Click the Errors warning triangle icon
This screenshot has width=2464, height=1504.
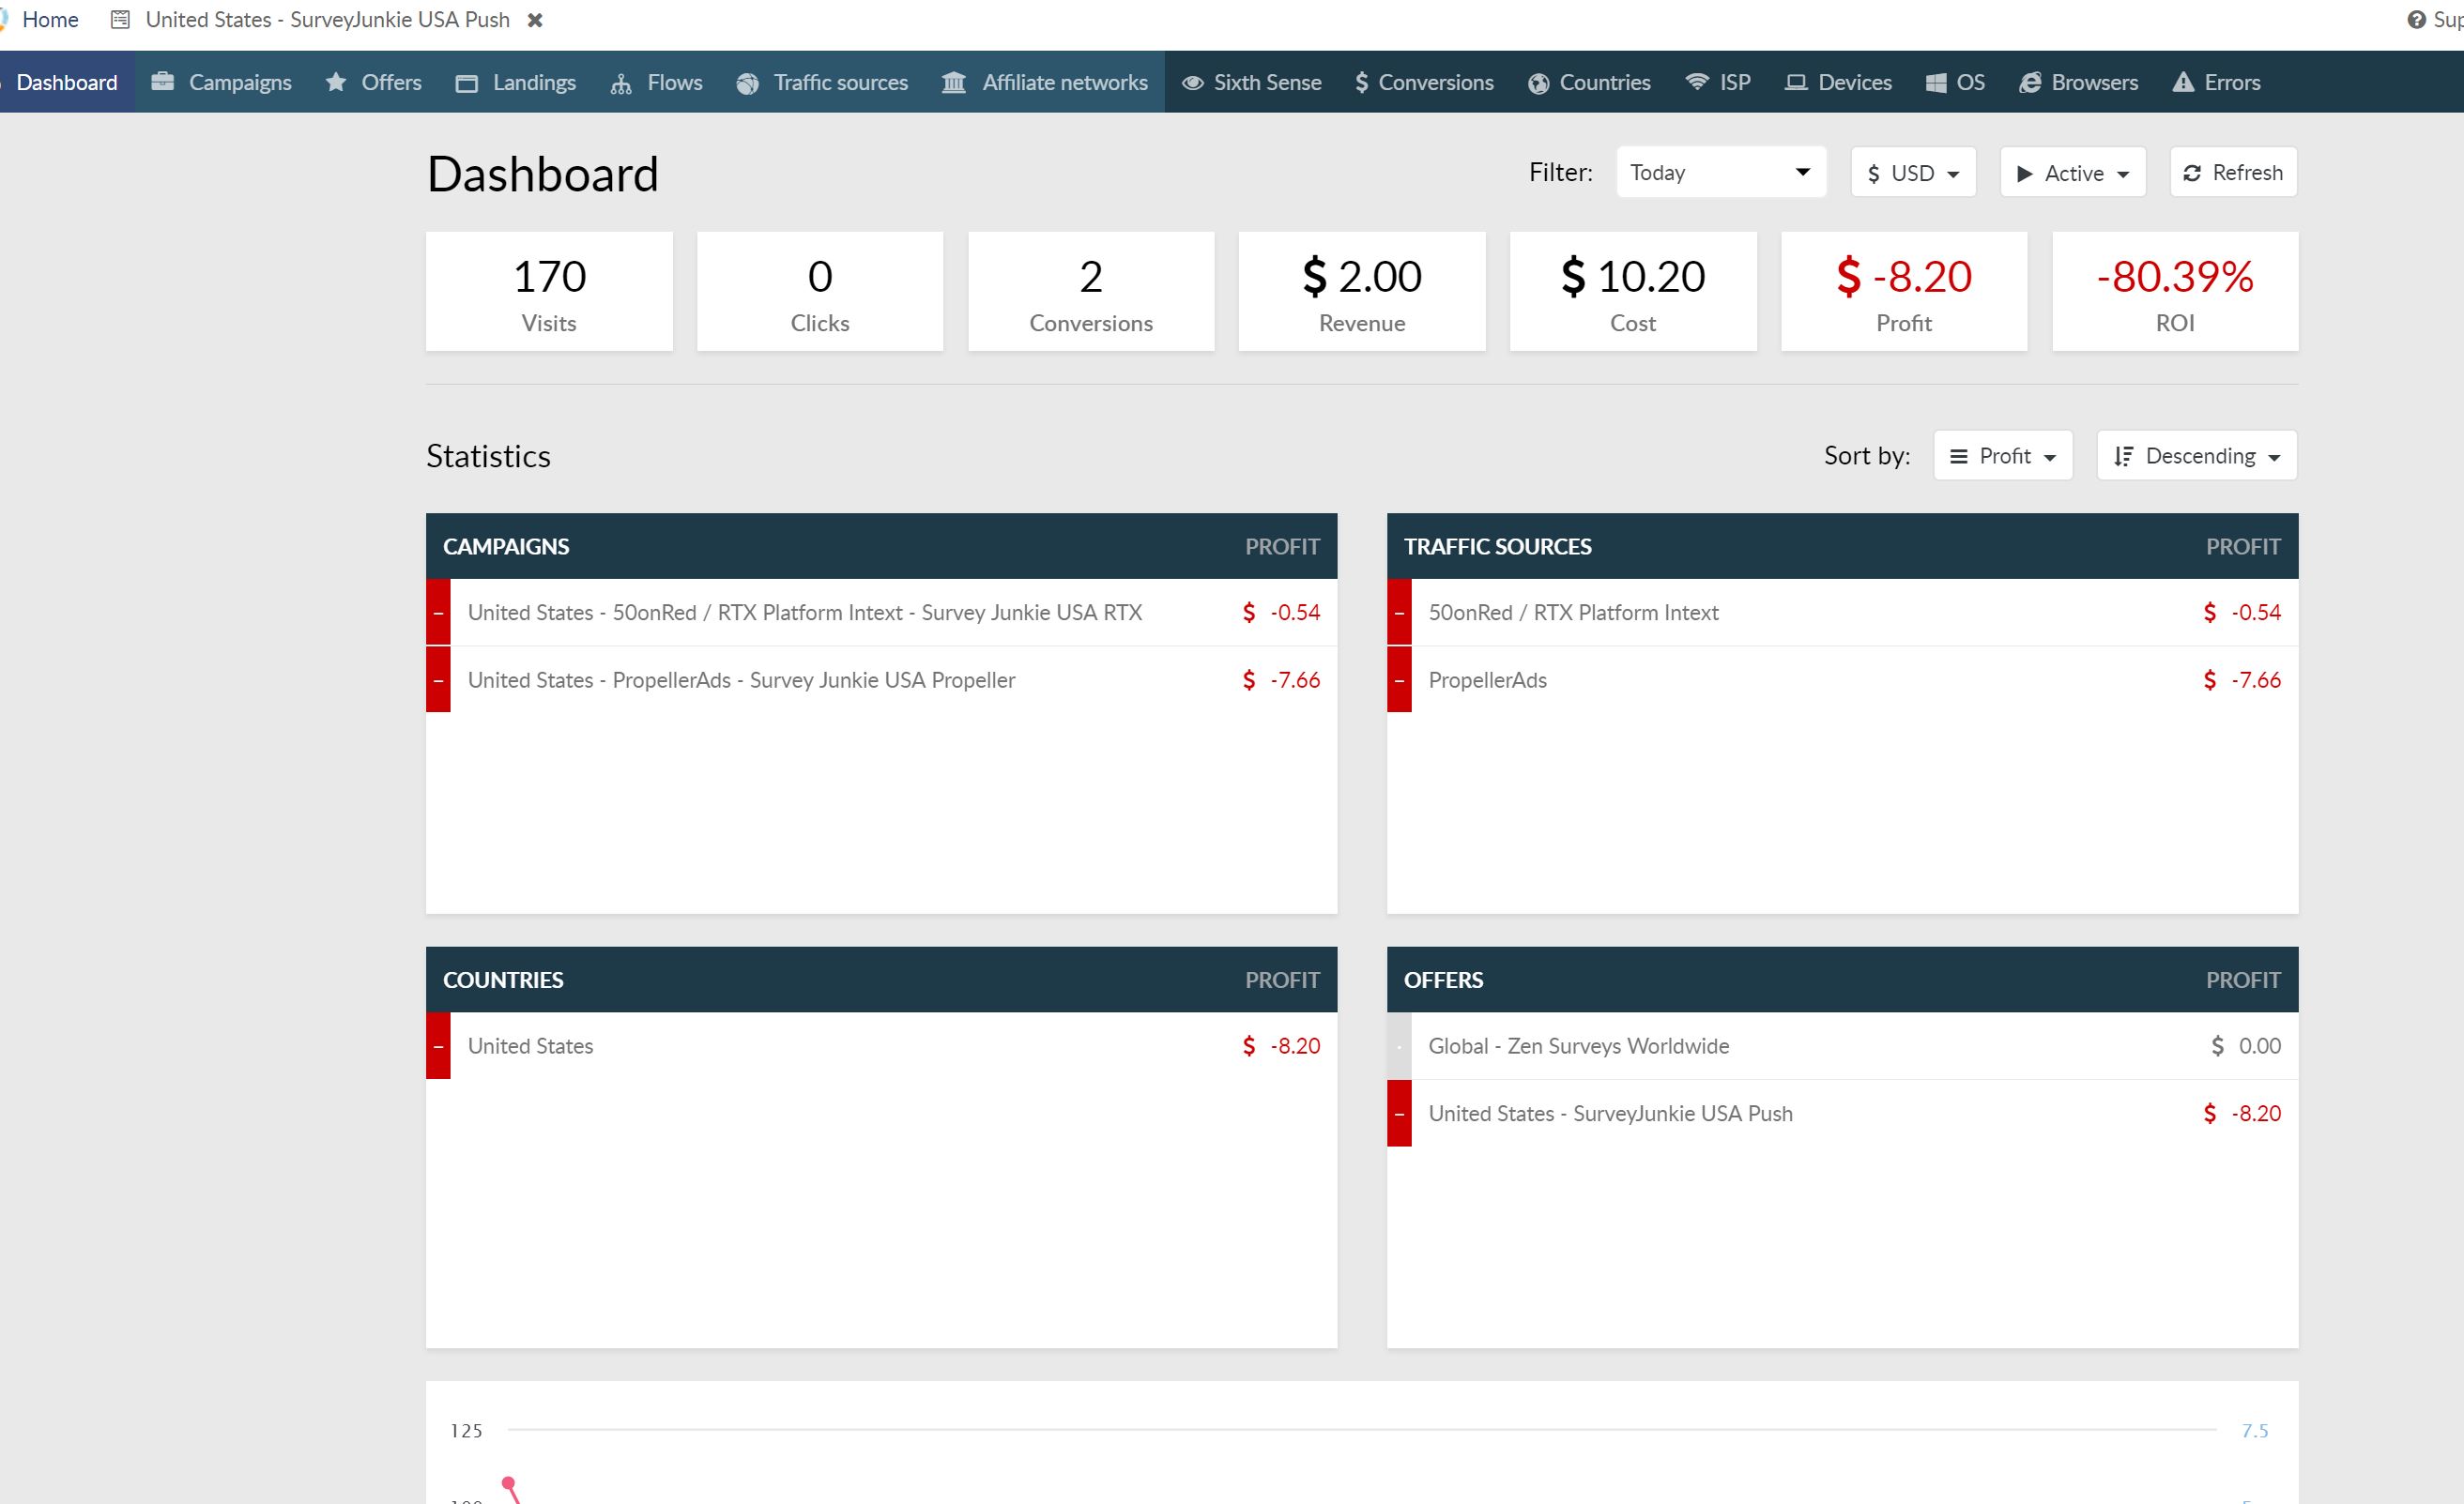tap(2183, 82)
